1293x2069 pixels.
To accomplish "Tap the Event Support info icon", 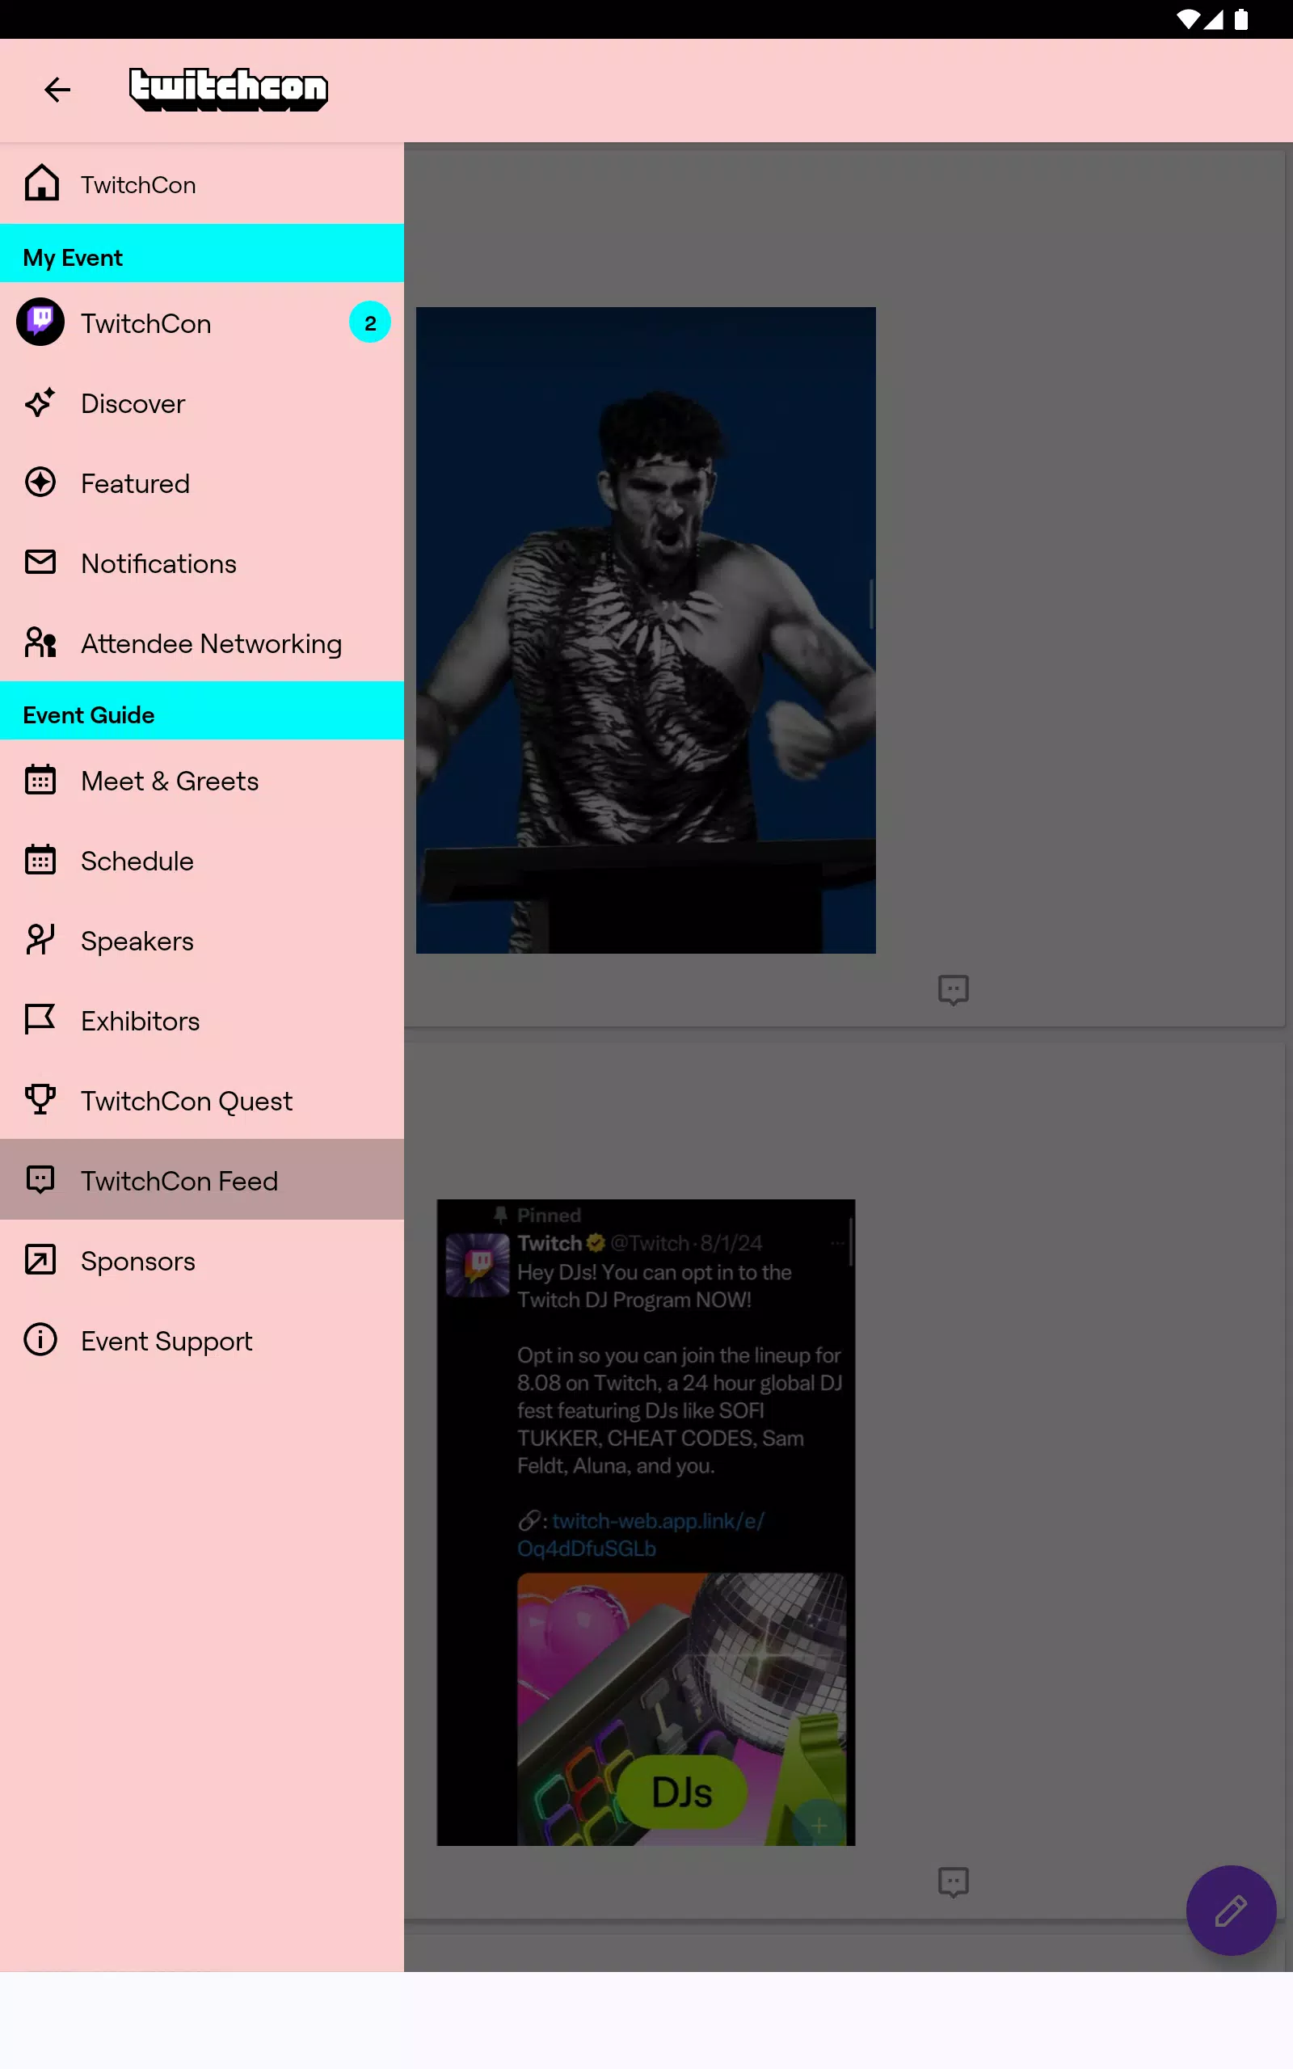I will [x=40, y=1340].
